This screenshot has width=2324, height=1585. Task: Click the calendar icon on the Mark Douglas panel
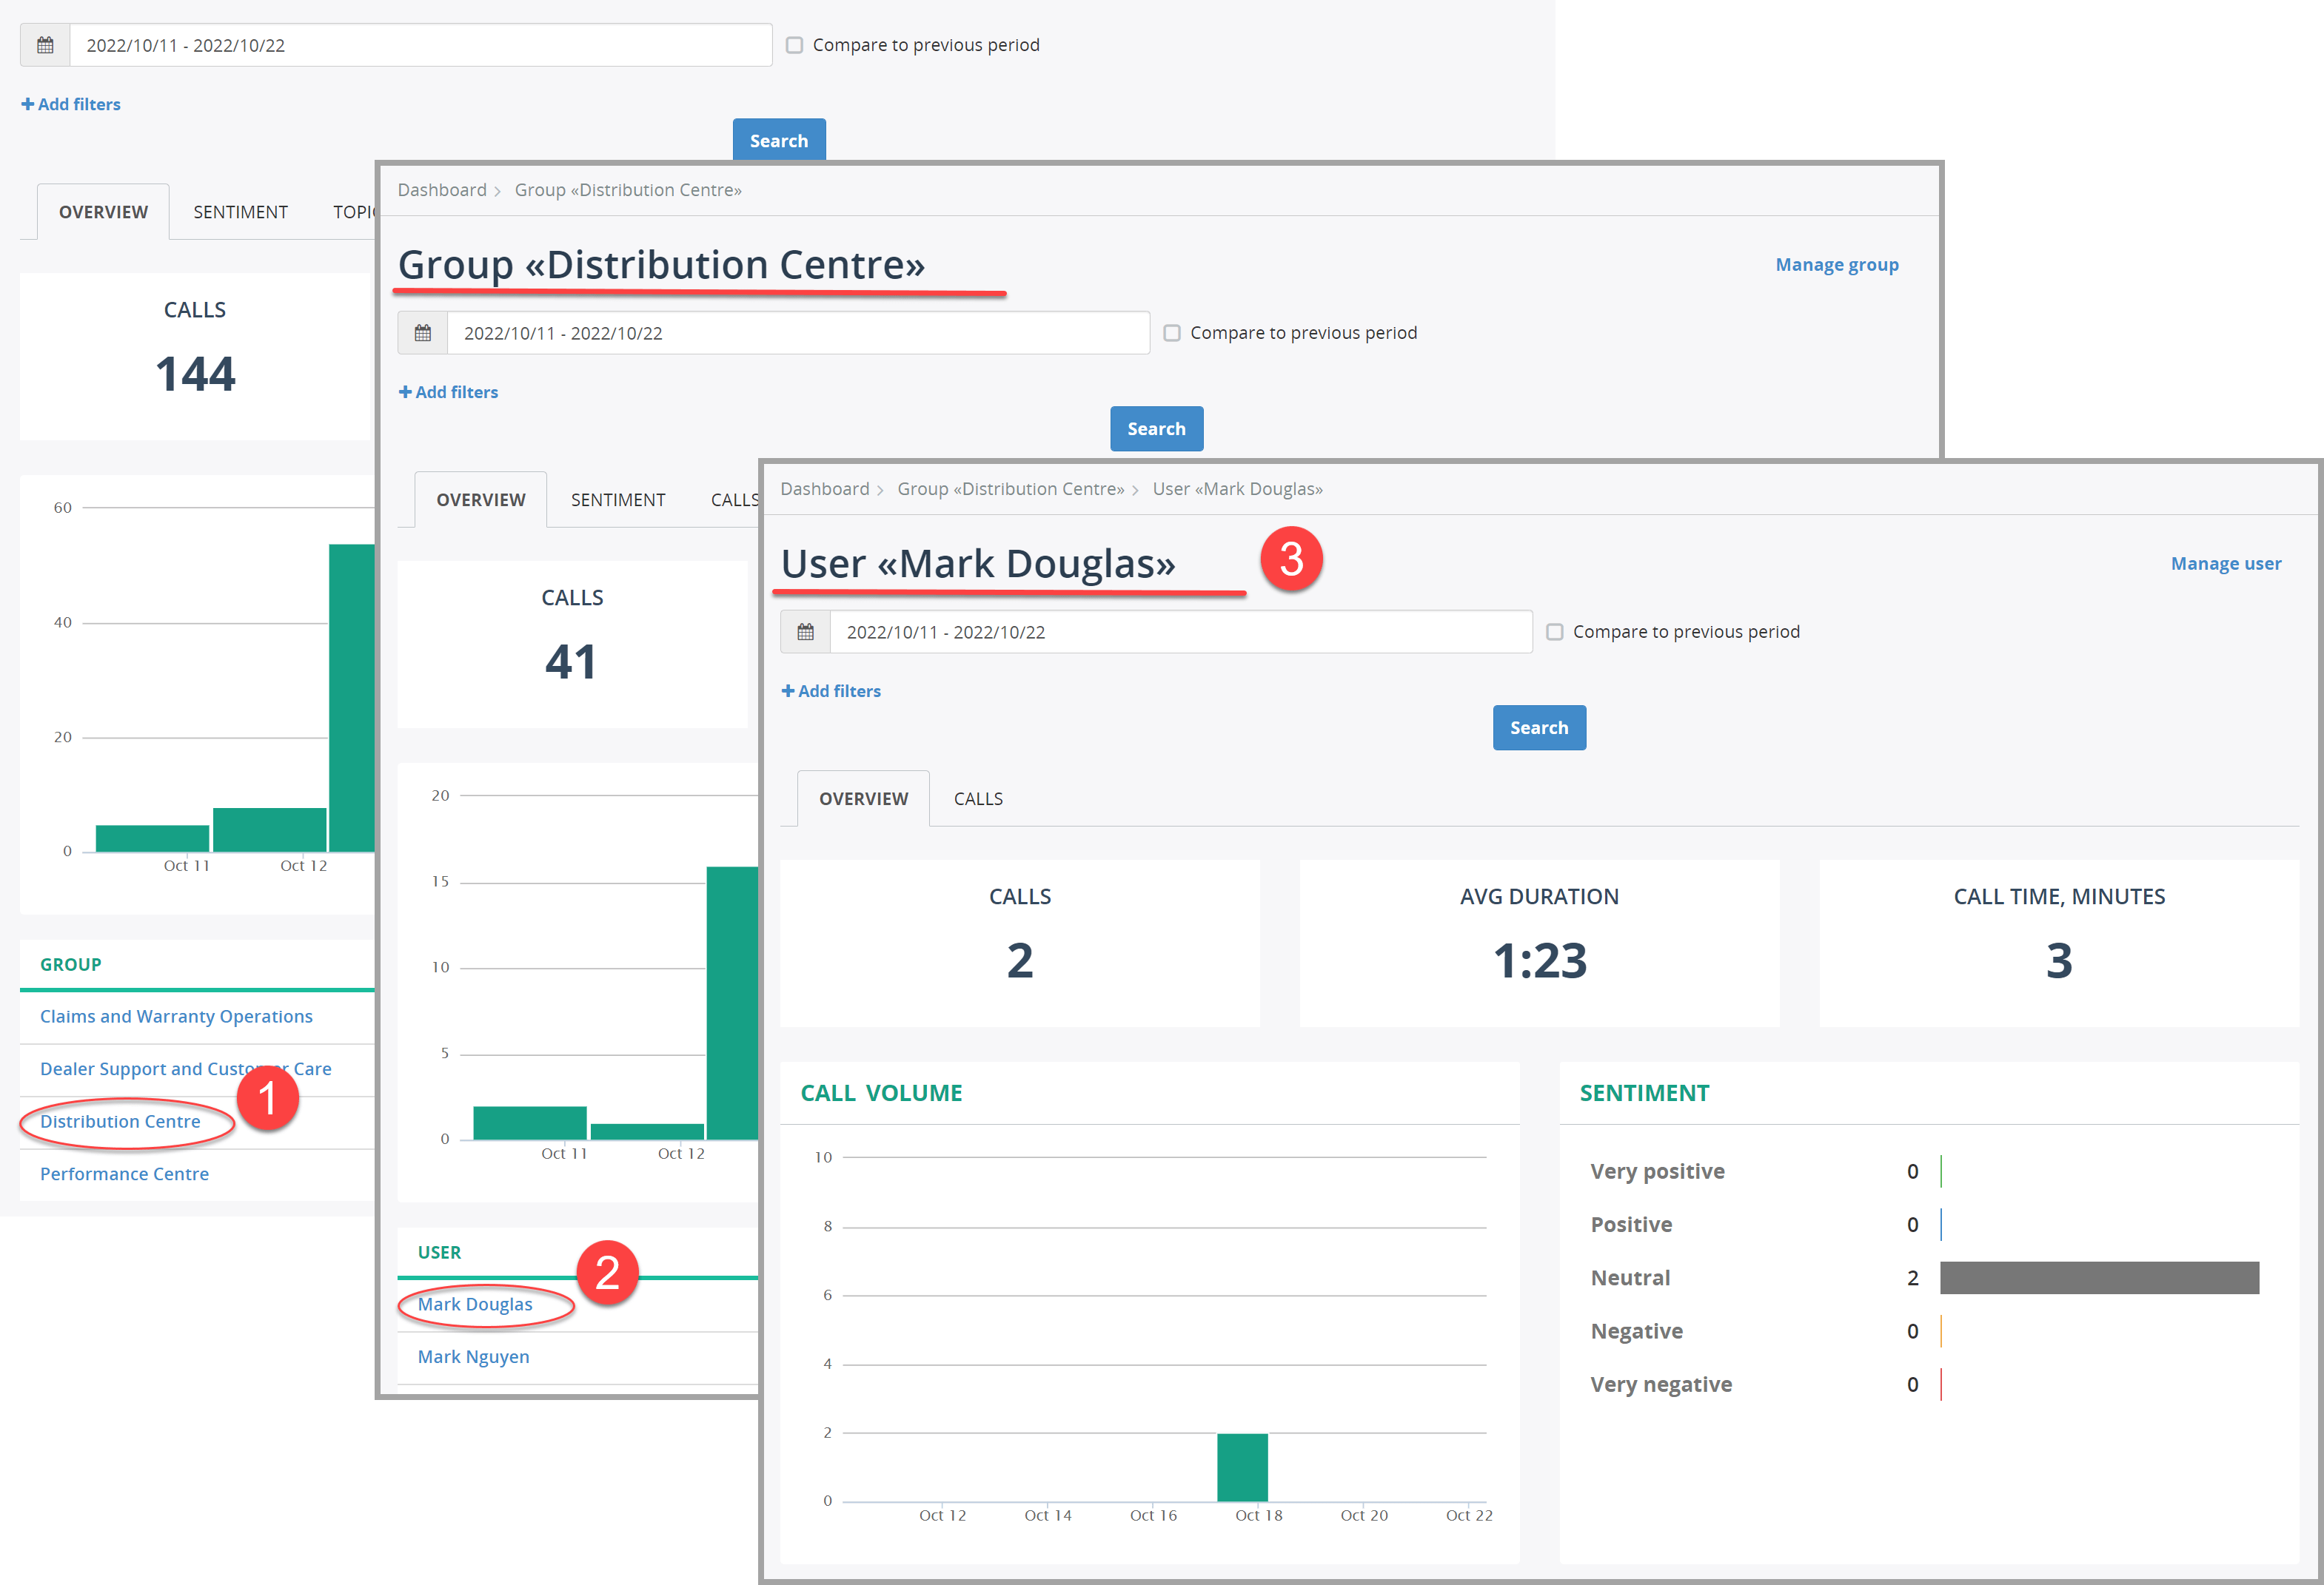pyautogui.click(x=805, y=632)
